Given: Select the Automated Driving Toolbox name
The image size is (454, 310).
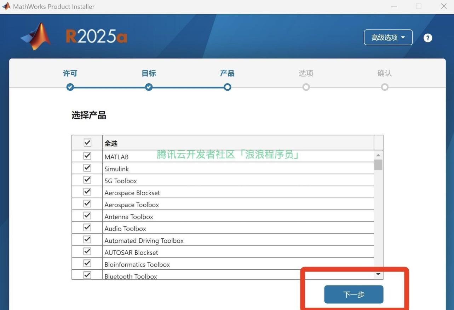Looking at the screenshot, I should [x=144, y=241].
